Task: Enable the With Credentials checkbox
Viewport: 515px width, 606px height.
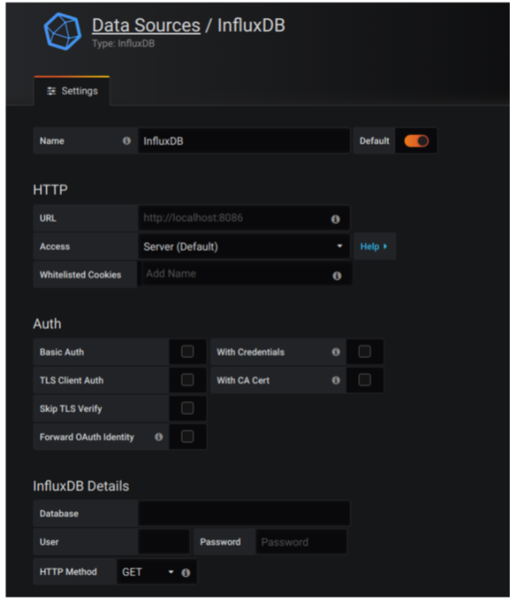Action: pyautogui.click(x=365, y=352)
